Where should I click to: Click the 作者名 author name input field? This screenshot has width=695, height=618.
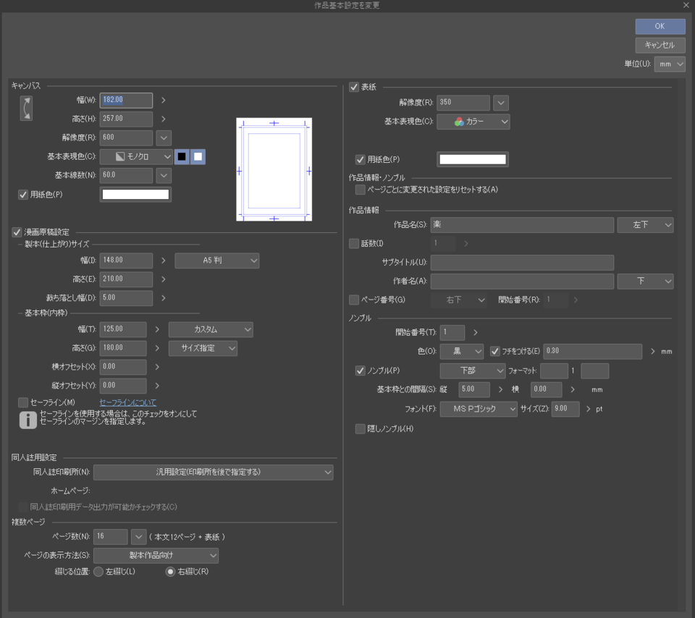point(521,281)
